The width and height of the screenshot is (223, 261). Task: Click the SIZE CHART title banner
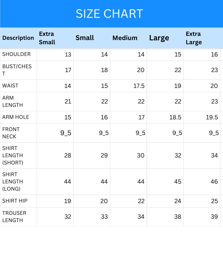[110, 14]
